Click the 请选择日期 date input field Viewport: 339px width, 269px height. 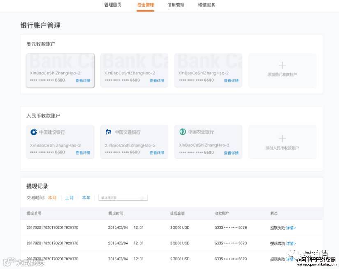pyautogui.click(x=123, y=198)
